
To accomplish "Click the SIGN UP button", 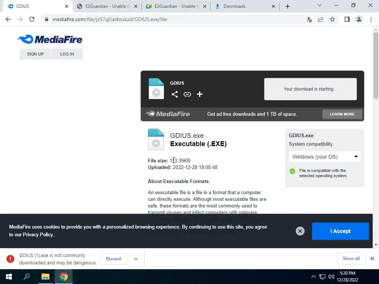I will point(35,54).
